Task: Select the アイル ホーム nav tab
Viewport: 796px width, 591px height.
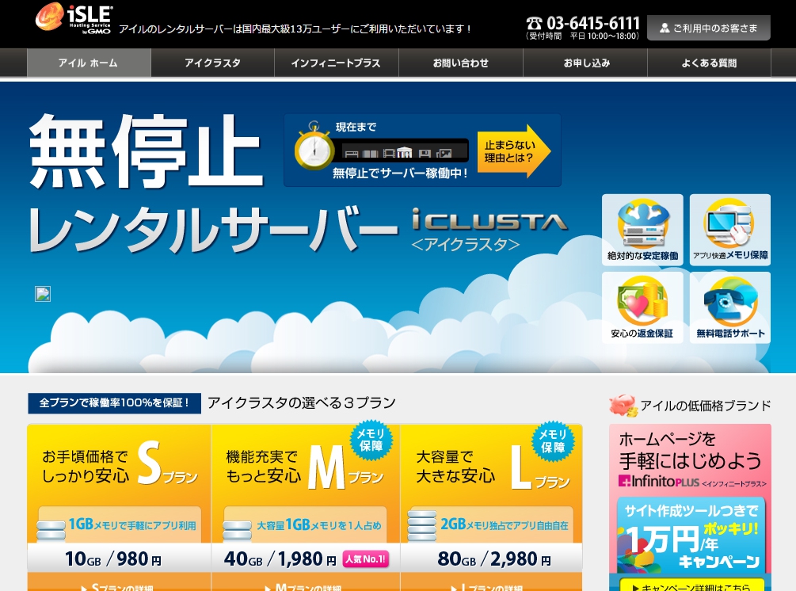Action: [89, 63]
